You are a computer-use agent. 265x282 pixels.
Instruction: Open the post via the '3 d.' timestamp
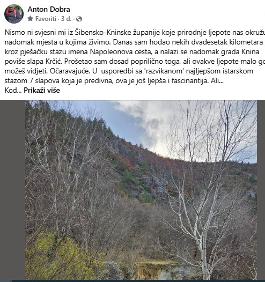pyautogui.click(x=66, y=19)
